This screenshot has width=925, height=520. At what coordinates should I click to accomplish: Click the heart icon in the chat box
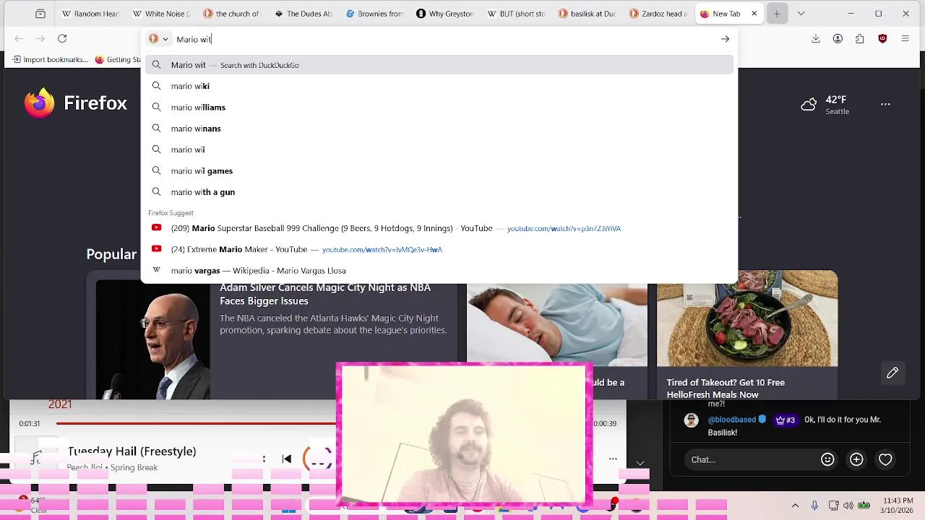point(885,459)
